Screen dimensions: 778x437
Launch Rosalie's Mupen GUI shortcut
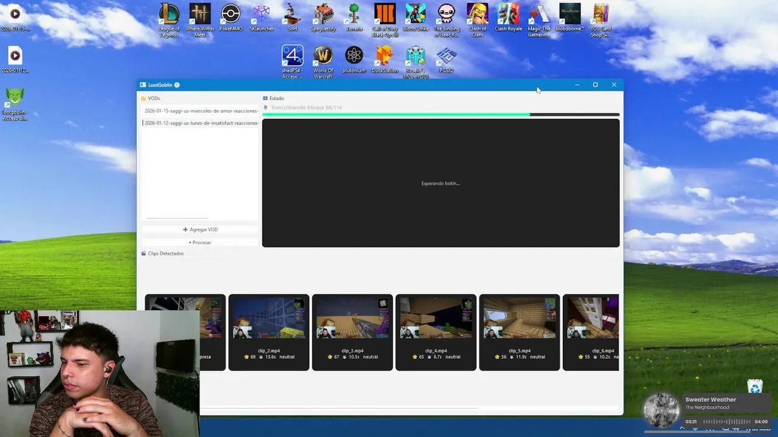point(416,62)
